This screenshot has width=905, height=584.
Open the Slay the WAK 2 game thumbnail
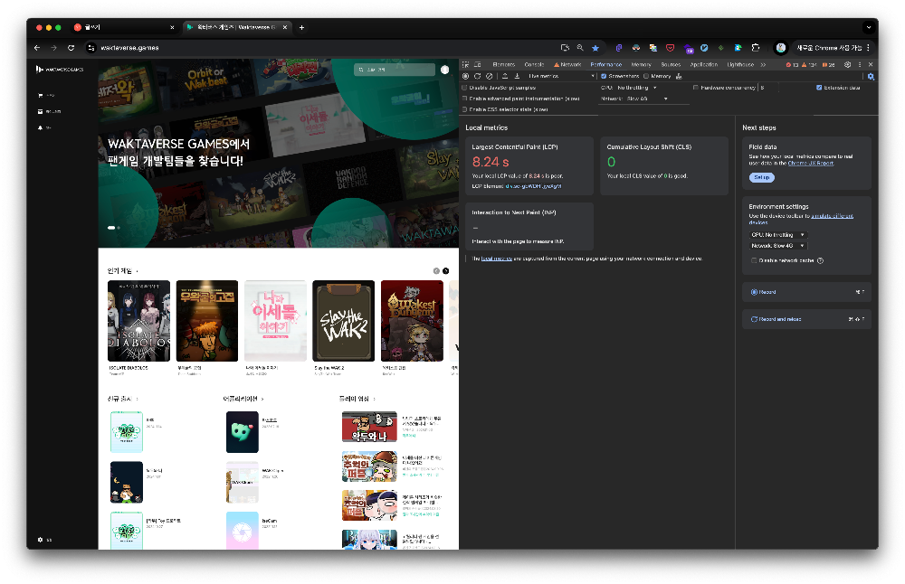[x=343, y=321]
